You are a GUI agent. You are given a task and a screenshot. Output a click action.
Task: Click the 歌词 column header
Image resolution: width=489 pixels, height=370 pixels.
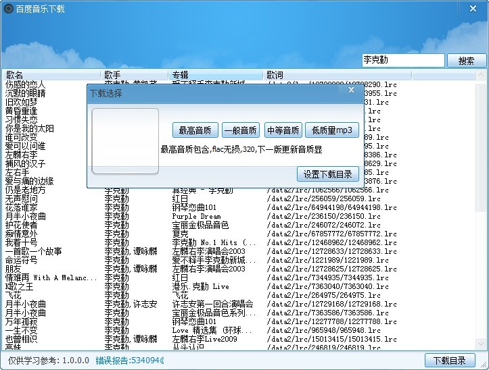(337, 75)
